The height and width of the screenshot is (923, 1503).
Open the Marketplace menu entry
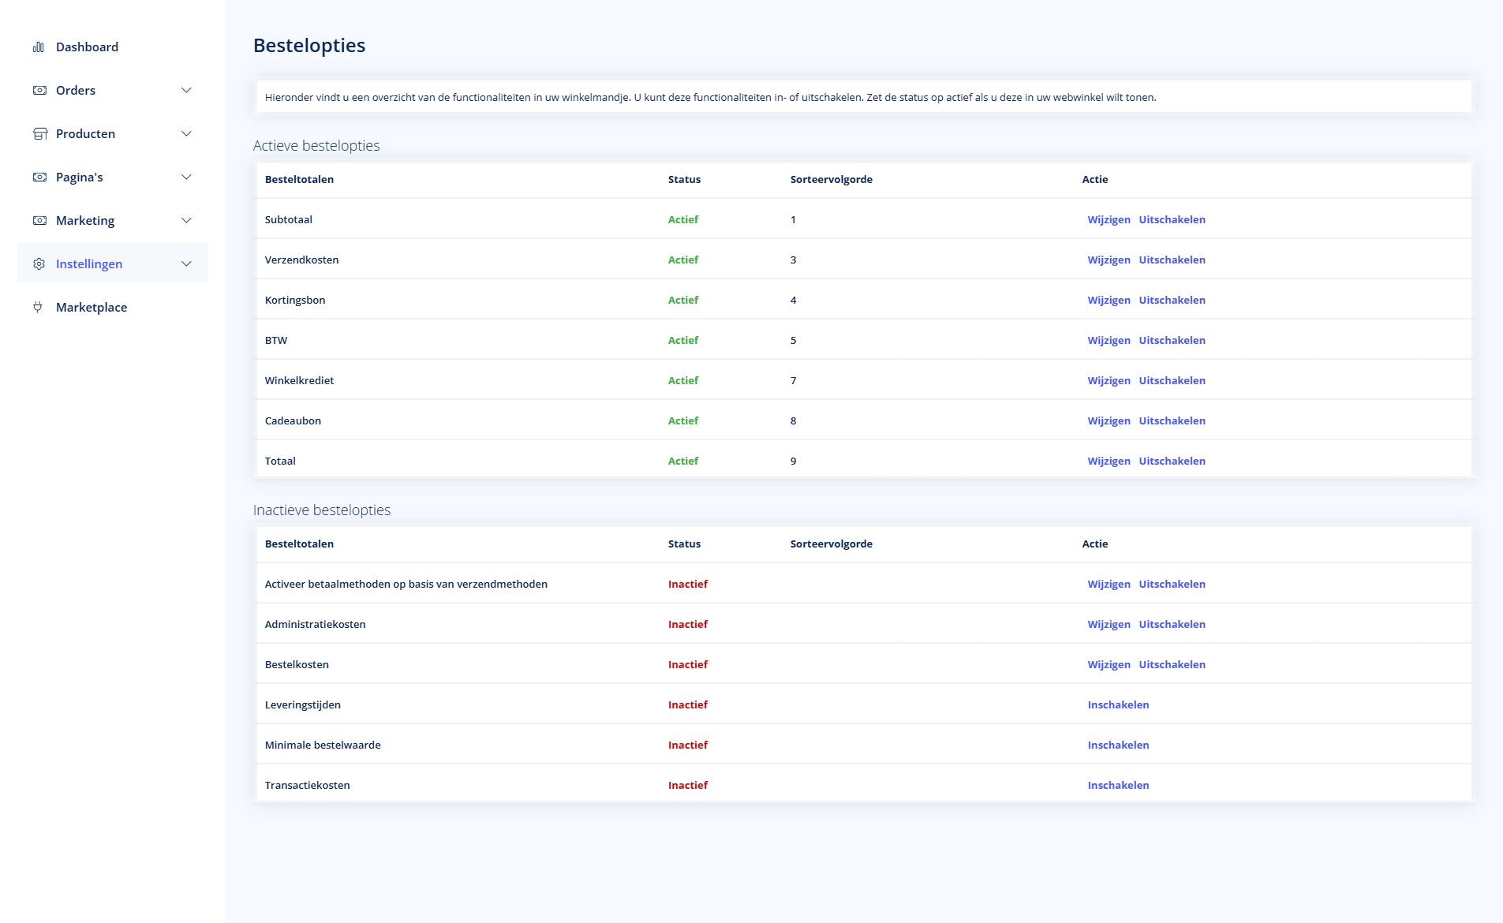pos(92,307)
